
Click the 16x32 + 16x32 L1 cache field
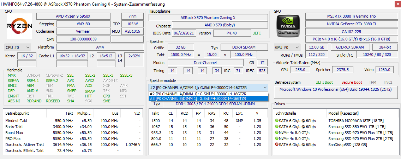(72, 56)
